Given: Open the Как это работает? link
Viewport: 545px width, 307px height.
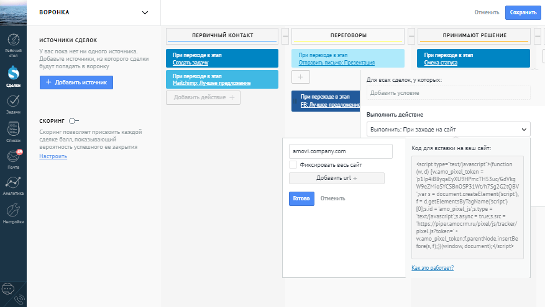Looking at the screenshot, I should (433, 268).
